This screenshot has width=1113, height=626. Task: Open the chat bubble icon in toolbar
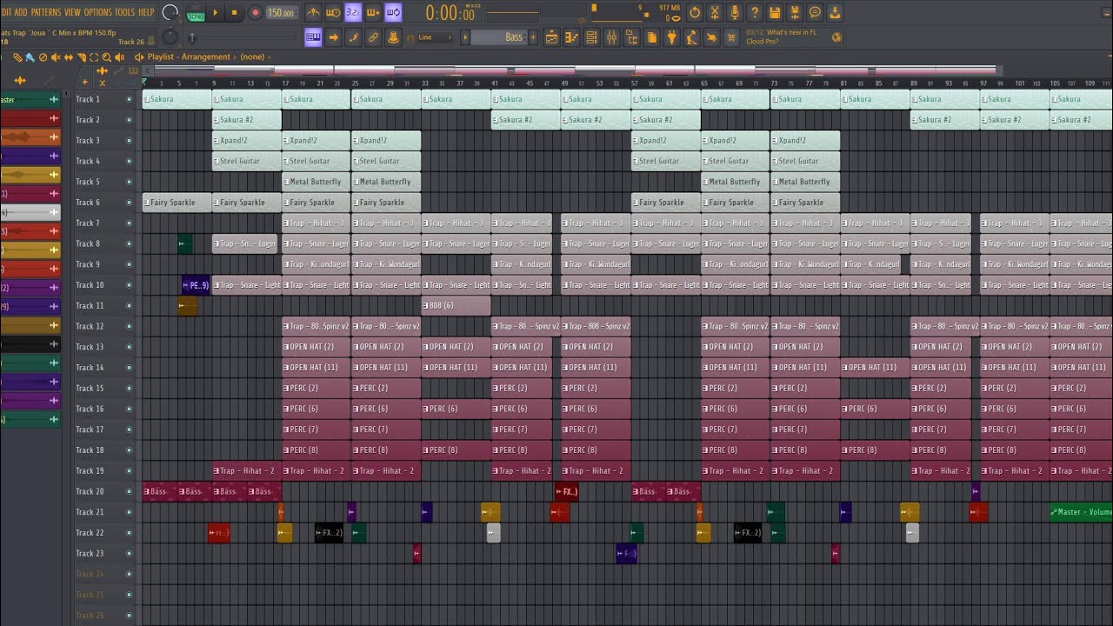pos(815,12)
